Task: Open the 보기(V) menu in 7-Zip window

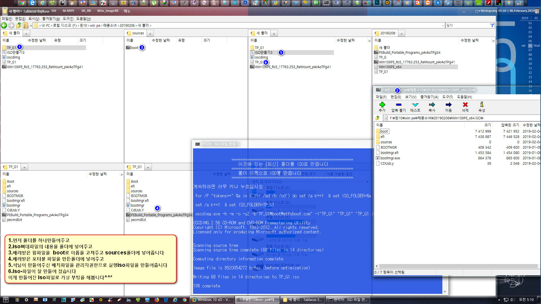Action: tap(411, 97)
